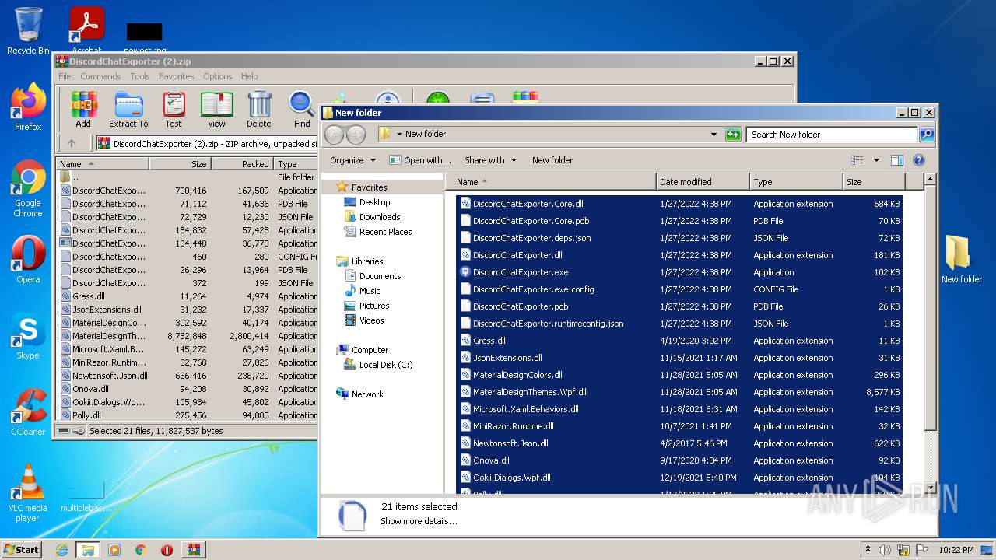Open Opera desktop shortcut
The image size is (996, 560).
[28, 259]
